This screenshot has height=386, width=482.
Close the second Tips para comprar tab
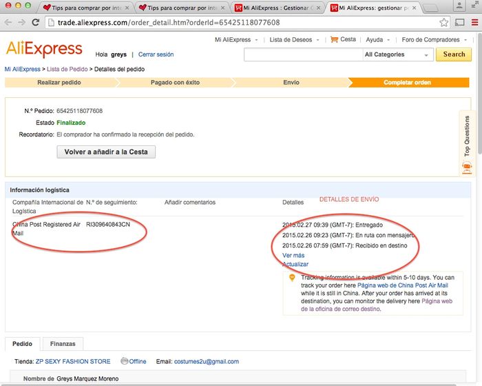click(x=222, y=8)
